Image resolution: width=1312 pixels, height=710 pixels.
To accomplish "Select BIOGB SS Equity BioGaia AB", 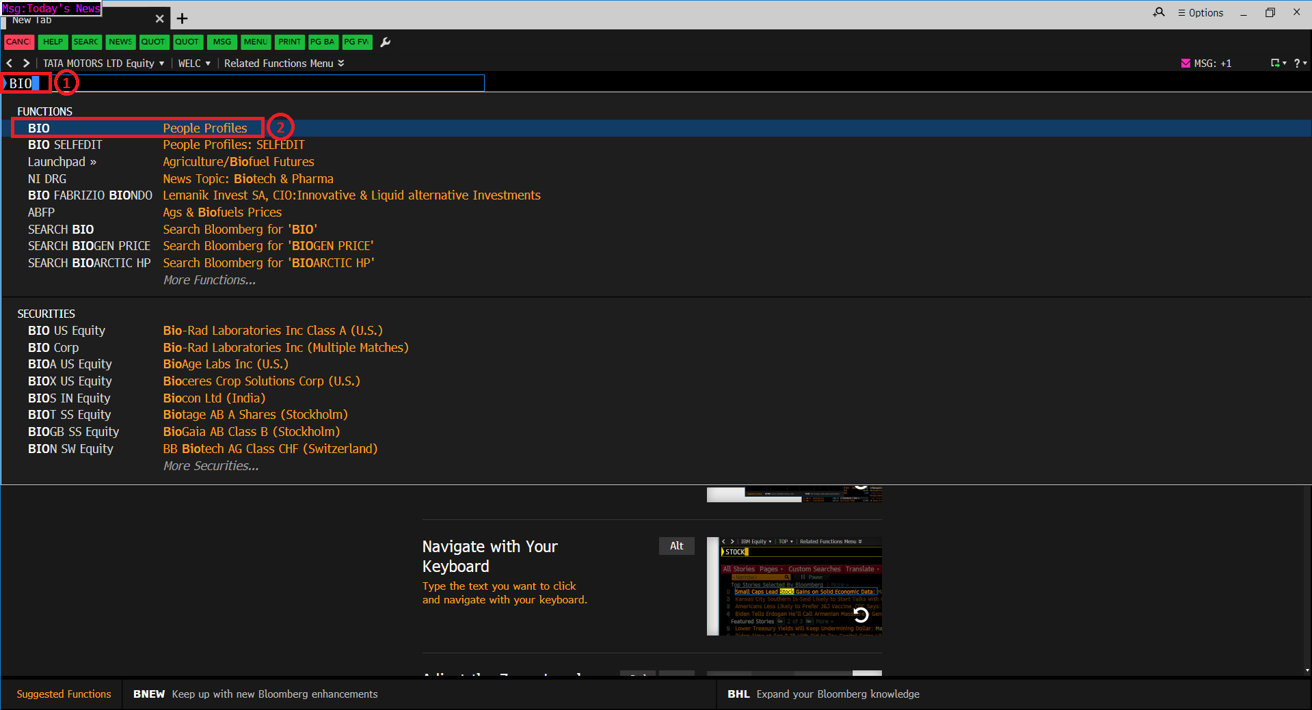I will [656, 432].
